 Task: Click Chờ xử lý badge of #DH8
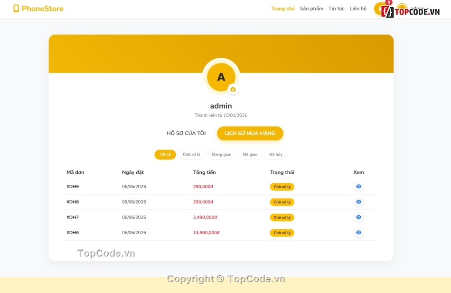[x=282, y=202]
